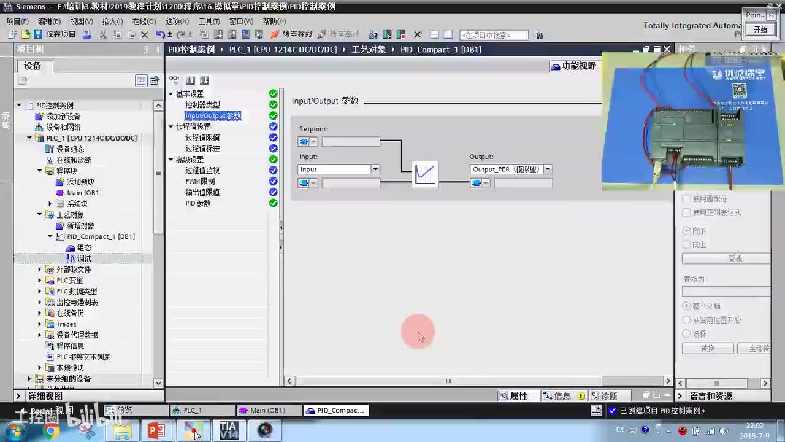This screenshot has width=785, height=442.
Task: Open the 工具(T) menu
Action: 209,21
